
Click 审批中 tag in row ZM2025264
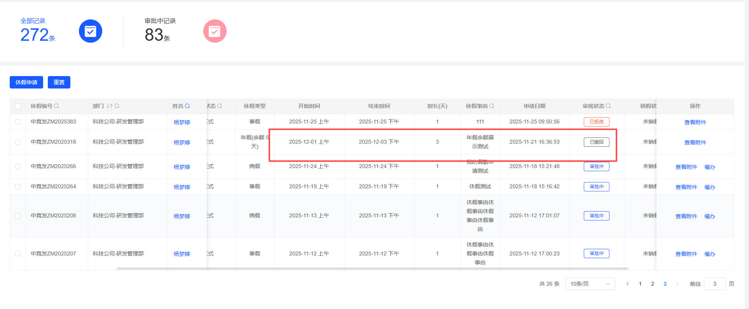pos(597,187)
